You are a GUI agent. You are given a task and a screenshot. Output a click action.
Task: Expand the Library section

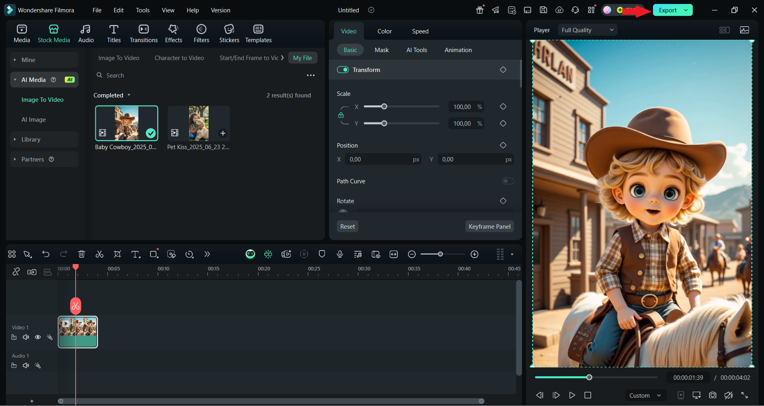[44, 139]
